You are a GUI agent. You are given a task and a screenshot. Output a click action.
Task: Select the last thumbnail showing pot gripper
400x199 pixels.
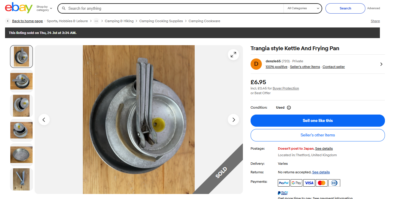21,179
